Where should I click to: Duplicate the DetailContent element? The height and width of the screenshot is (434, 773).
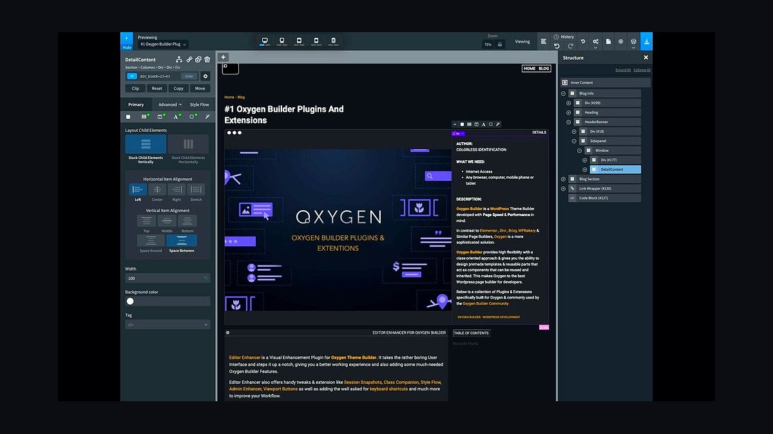tap(198, 59)
